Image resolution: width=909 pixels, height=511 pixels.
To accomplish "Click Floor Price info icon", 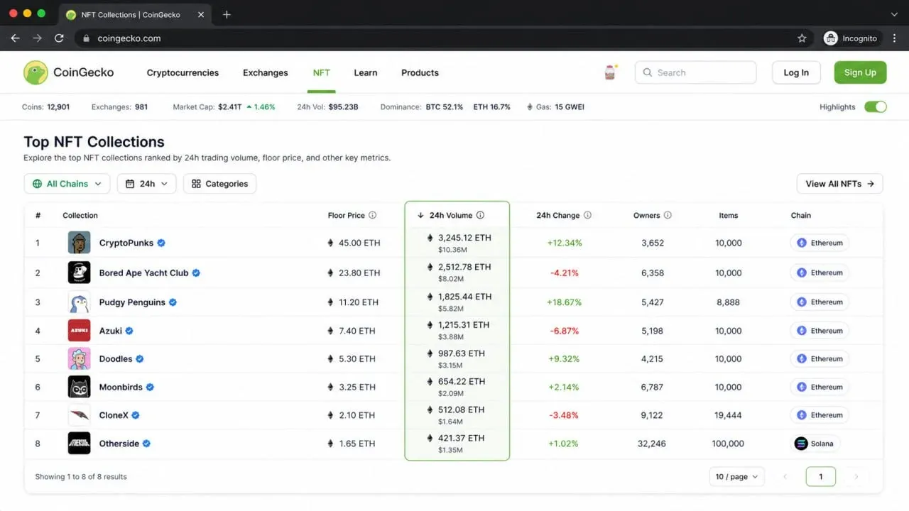I will (x=372, y=215).
